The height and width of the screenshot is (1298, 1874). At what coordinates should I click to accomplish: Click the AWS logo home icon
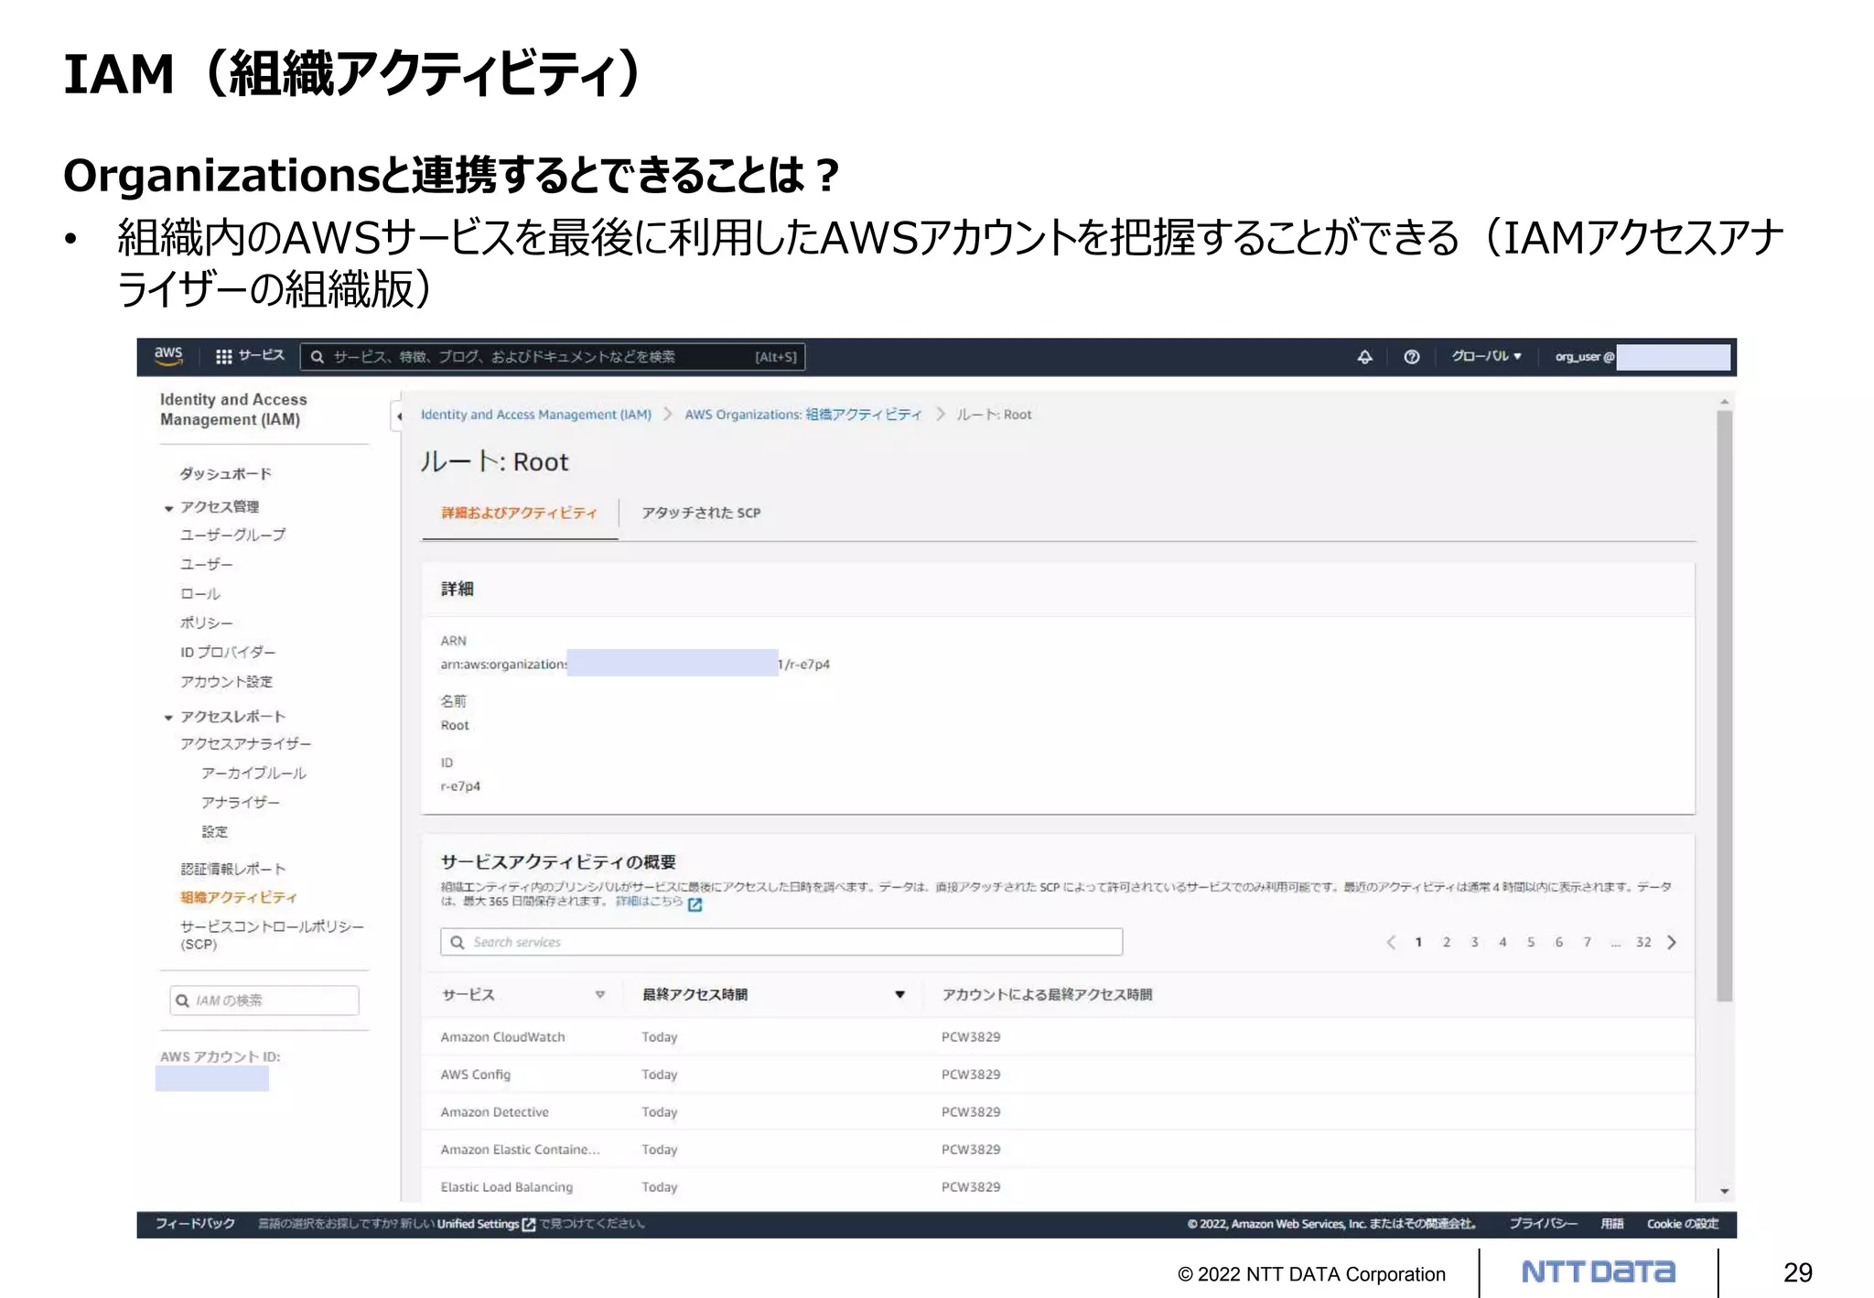coord(168,356)
